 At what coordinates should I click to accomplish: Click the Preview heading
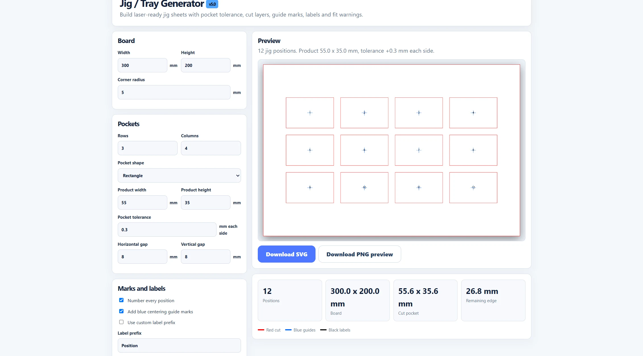click(x=269, y=41)
